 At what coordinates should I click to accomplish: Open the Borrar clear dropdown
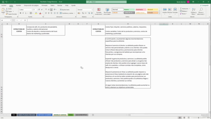pyautogui.click(x=183, y=14)
